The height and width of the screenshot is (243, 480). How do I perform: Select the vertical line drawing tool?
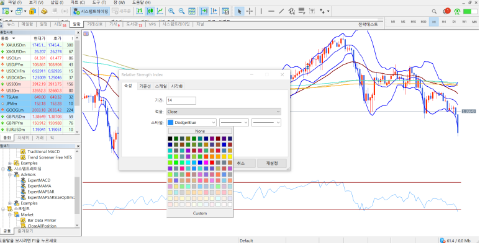tap(261, 11)
